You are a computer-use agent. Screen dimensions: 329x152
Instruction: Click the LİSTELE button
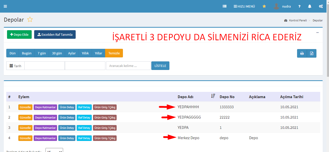[160, 66]
